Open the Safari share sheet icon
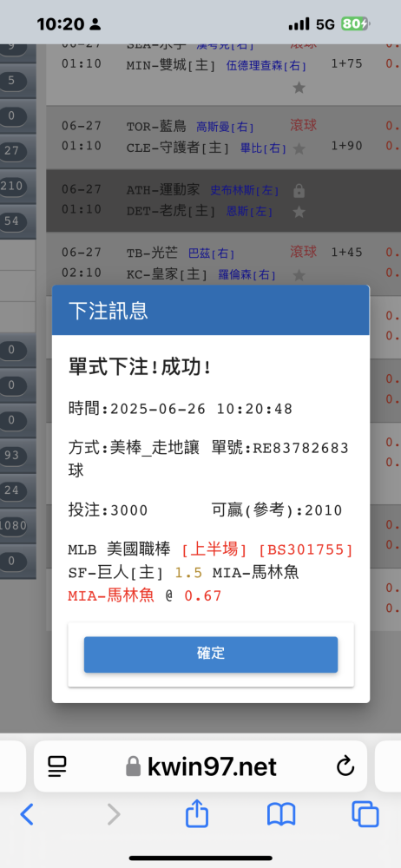 tap(197, 814)
